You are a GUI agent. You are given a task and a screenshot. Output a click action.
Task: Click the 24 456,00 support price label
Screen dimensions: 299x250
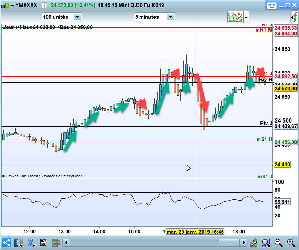pos(286,142)
